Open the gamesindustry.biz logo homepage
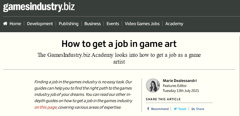 [39, 7]
